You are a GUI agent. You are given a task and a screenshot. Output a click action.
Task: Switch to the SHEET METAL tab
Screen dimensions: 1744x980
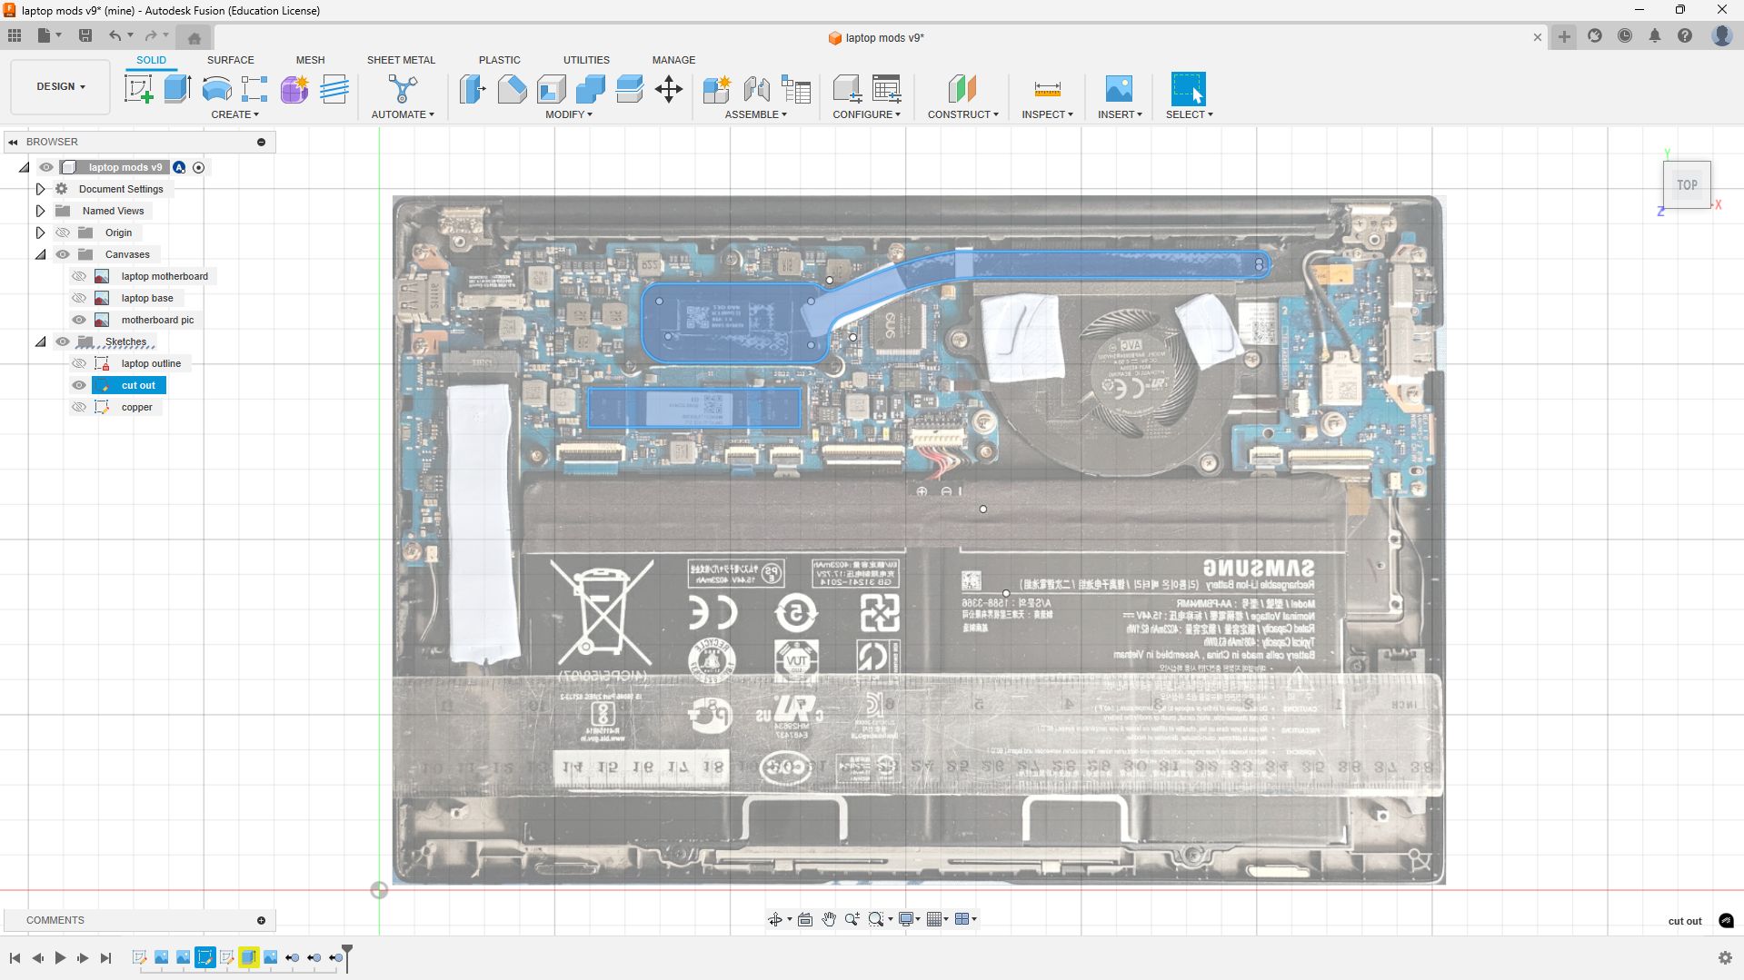pos(401,60)
